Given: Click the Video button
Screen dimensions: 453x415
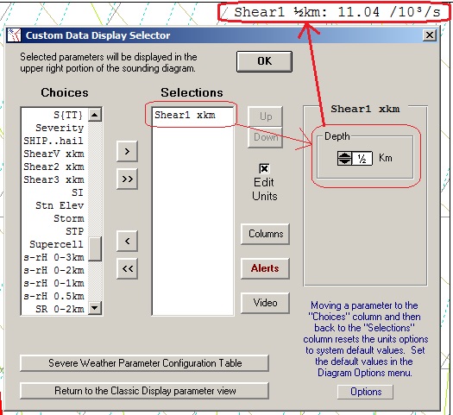Looking at the screenshot, I should coord(265,303).
